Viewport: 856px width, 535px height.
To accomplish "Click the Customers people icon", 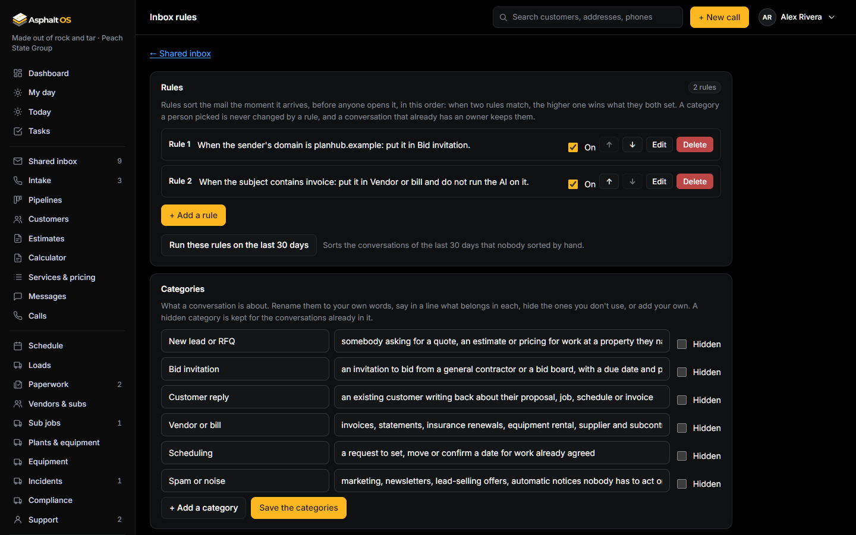I will click(18, 219).
